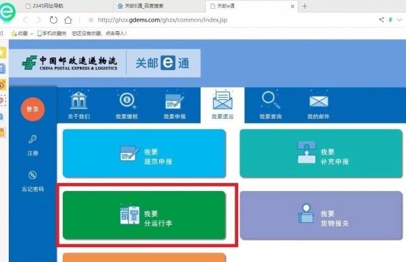Screen dimensions: 406x262
Task: Click the browser forward arrow
Action: point(39,20)
